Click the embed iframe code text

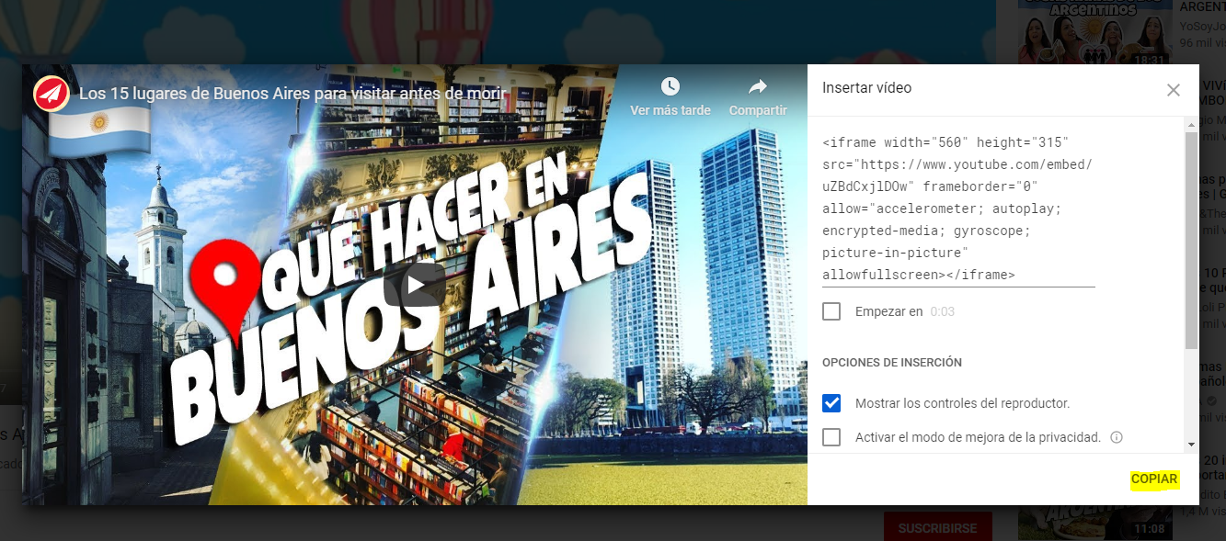(958, 209)
